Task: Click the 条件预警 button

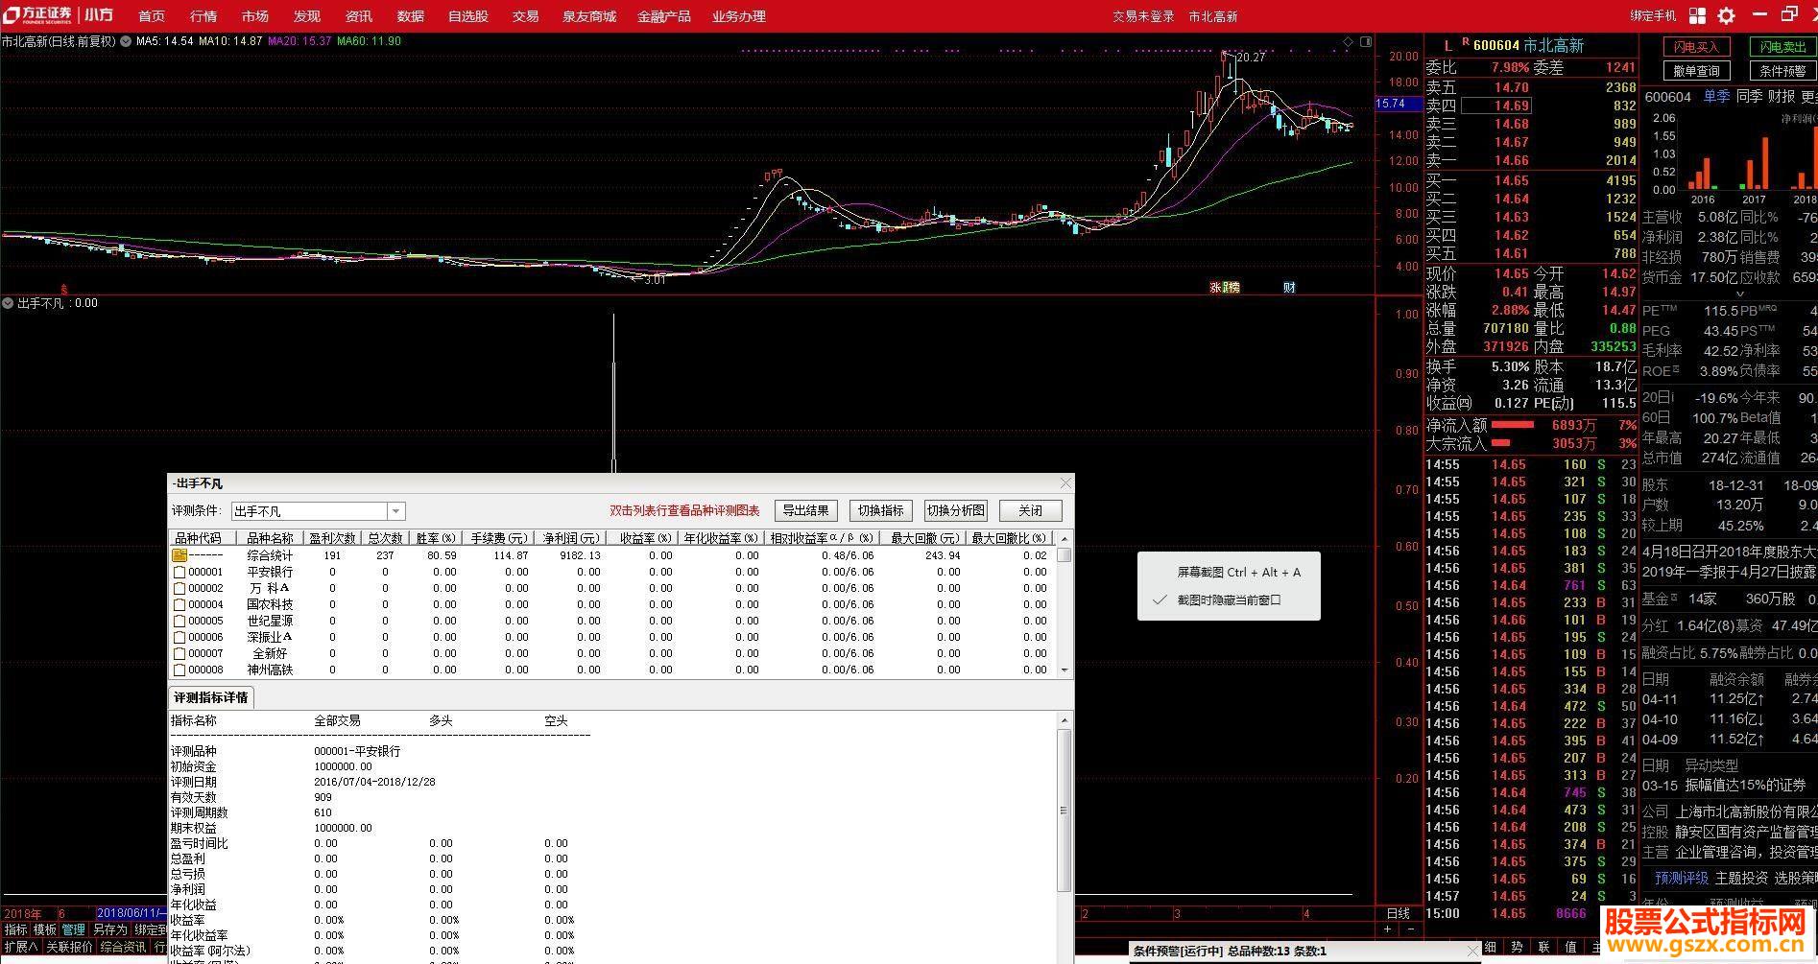Action: click(x=1782, y=71)
